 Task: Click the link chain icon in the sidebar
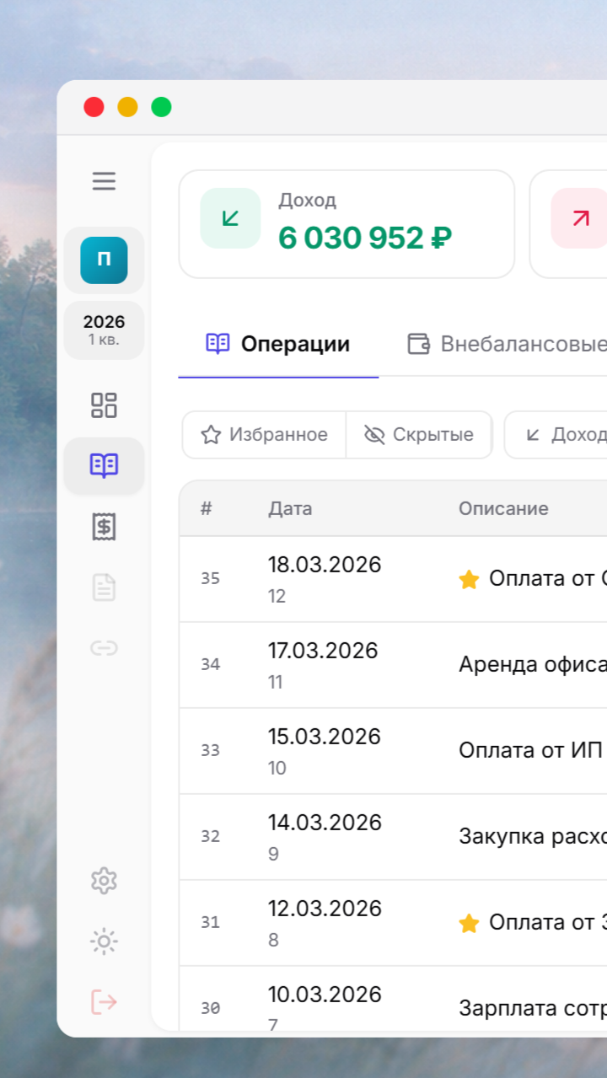tap(104, 648)
